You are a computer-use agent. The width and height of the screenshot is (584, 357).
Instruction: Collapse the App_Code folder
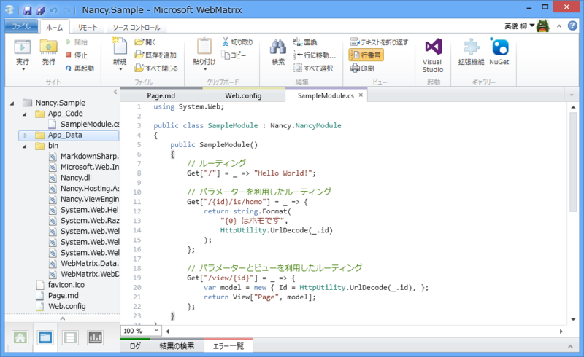click(25, 114)
